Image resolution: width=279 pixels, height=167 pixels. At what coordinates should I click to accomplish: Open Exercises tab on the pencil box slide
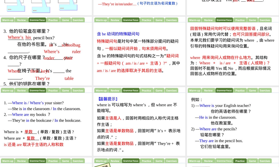[78, 20]
